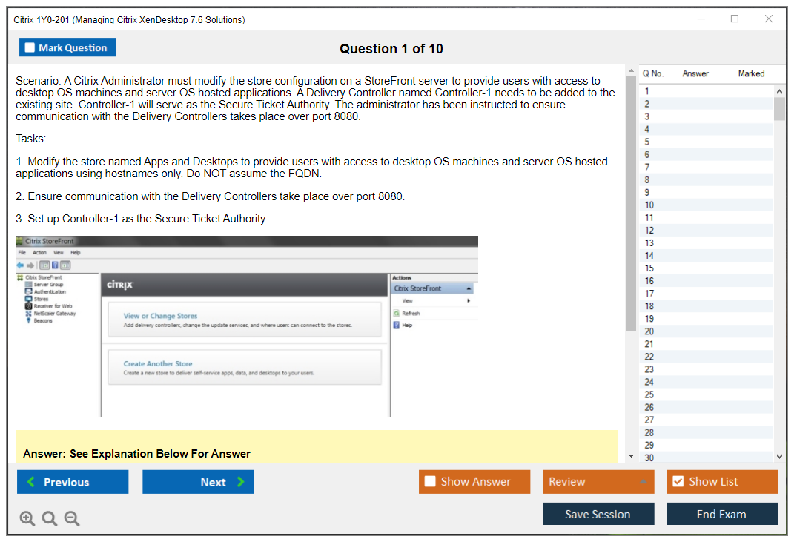Expand the View submenu arrow in Actions
This screenshot has width=797, height=545.
click(469, 301)
